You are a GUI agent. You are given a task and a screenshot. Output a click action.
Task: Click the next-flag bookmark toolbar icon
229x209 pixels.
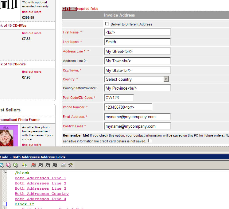[40, 165]
